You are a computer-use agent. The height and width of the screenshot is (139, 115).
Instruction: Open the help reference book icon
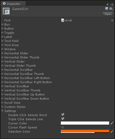[x=107, y=9]
